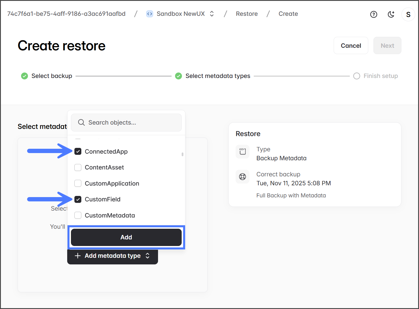Open the organization ID breadcrumb
This screenshot has width=419, height=309.
tap(66, 14)
